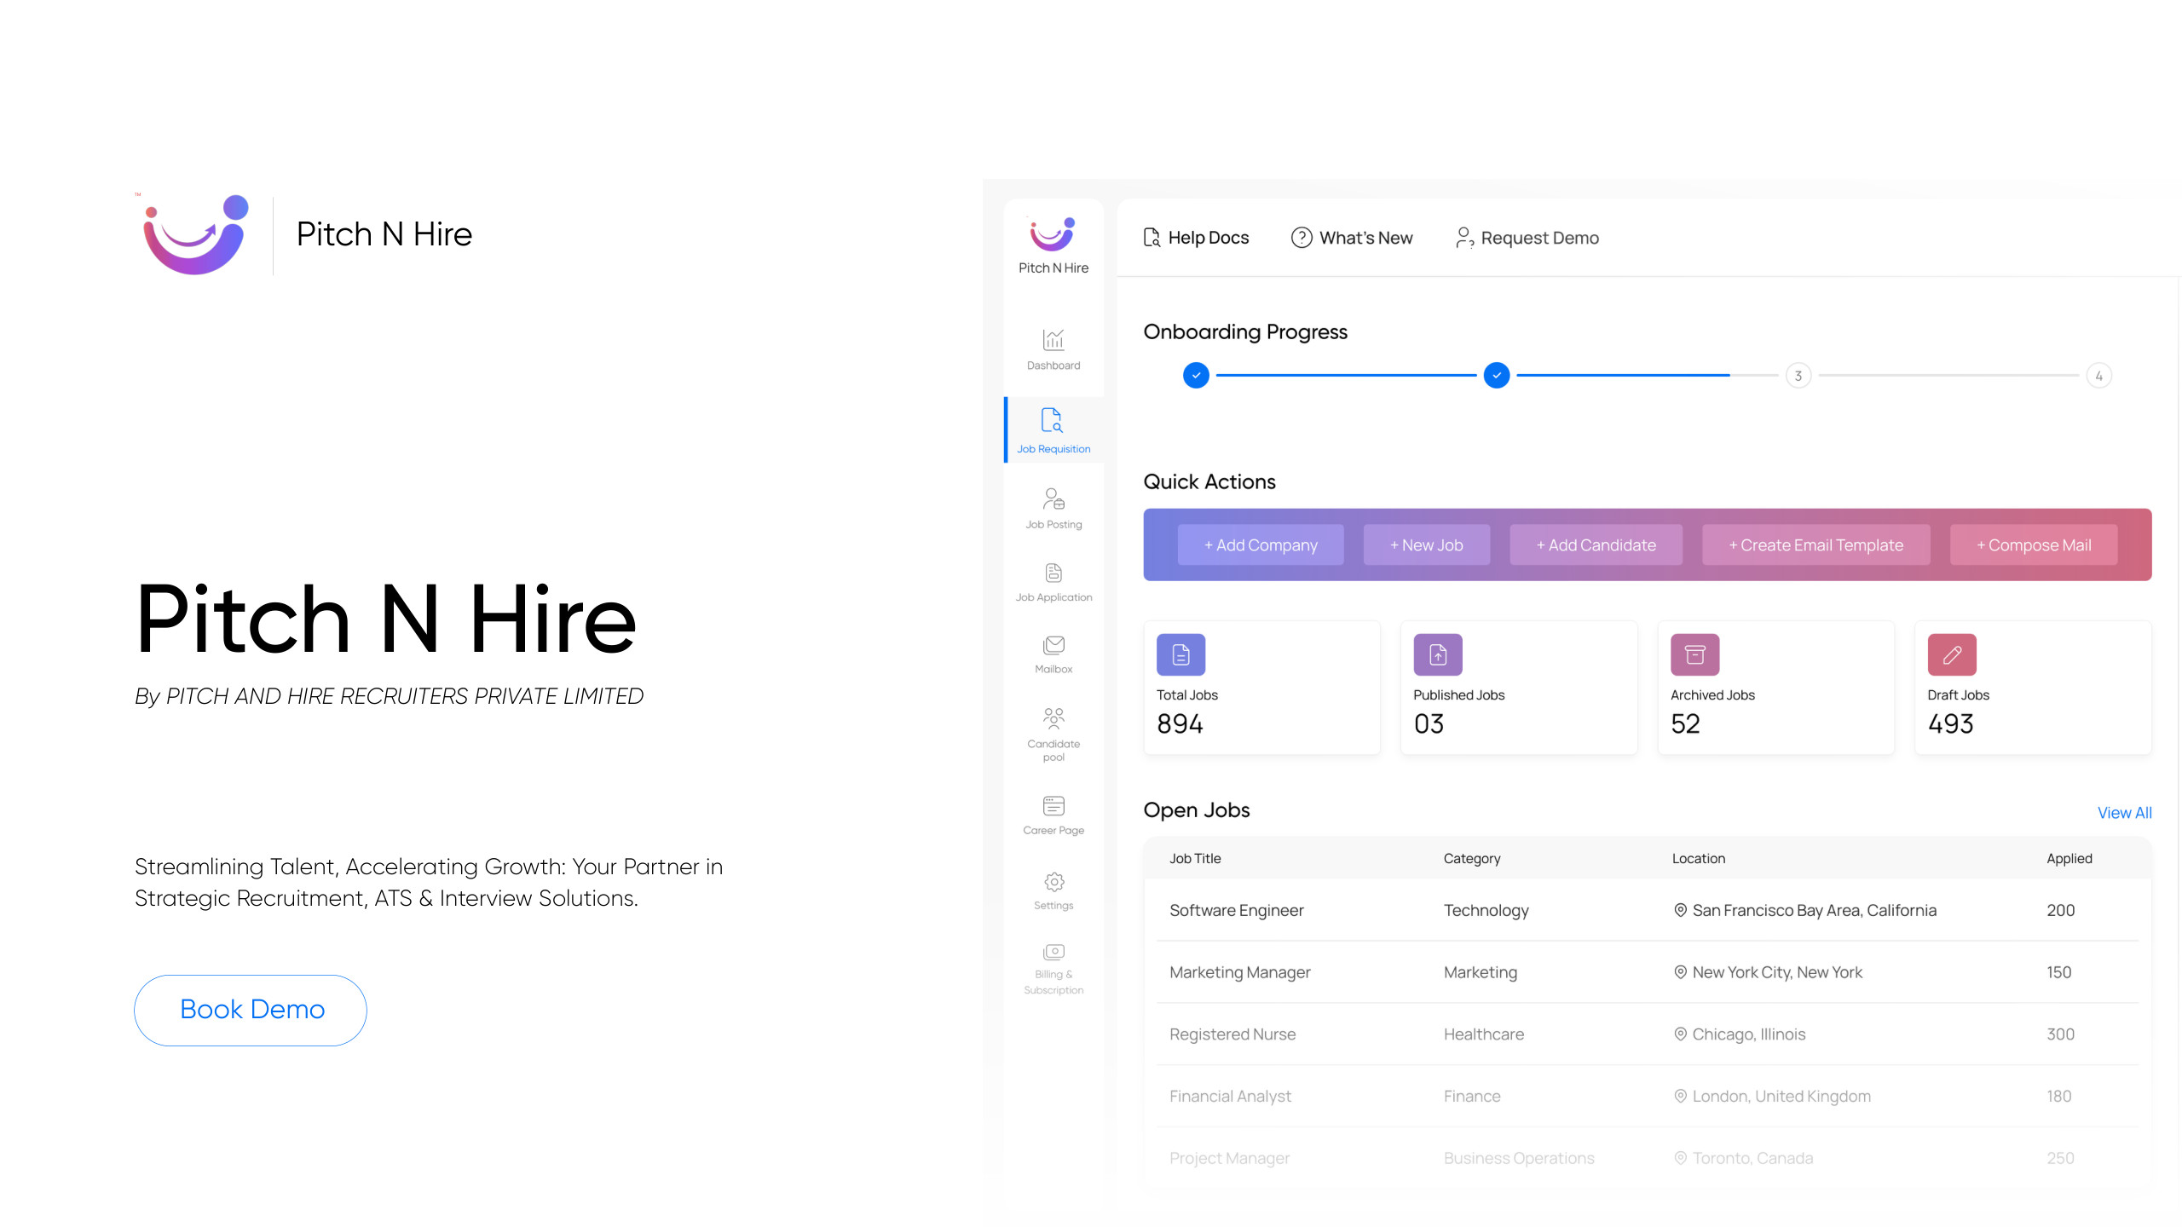The width and height of the screenshot is (2182, 1227).
Task: Select the Software Engineer job title
Action: [1236, 910]
